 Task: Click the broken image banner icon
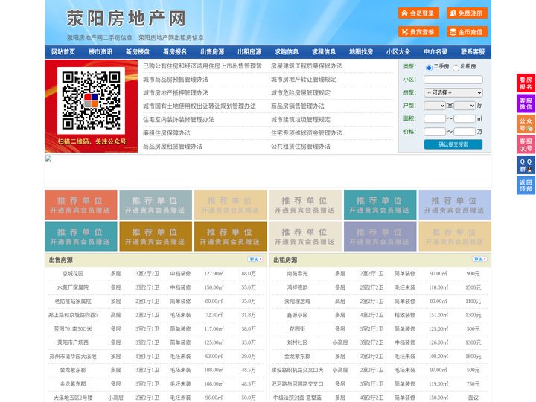[x=48, y=159]
